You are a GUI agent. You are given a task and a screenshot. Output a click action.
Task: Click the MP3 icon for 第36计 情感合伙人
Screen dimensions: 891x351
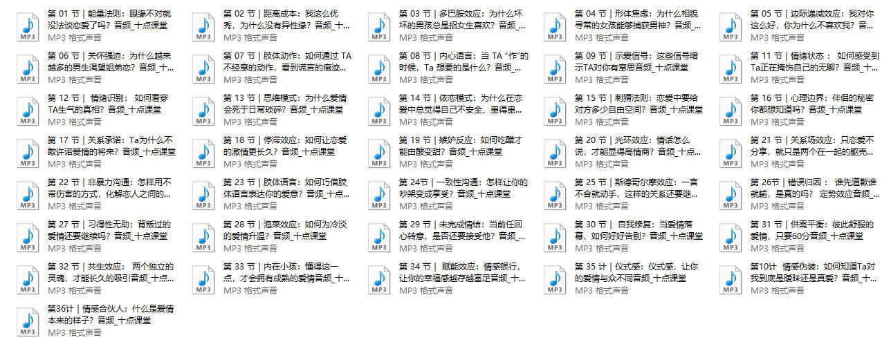point(28,320)
